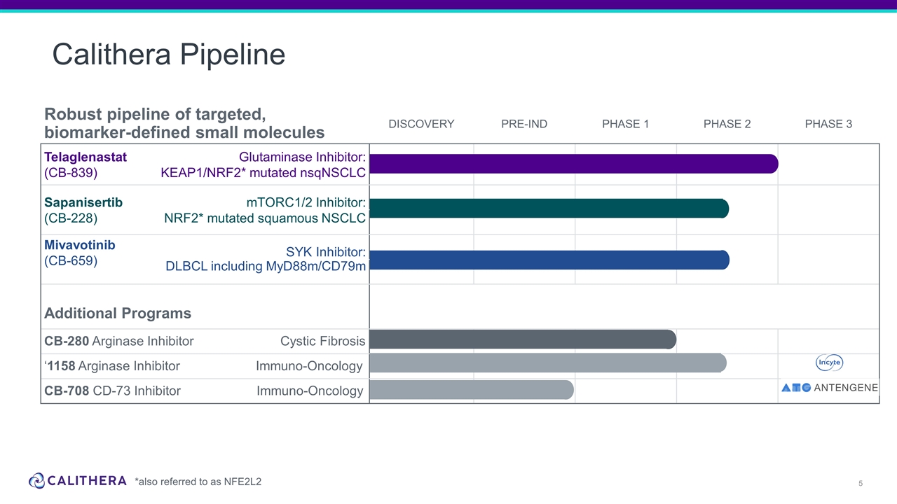Click the Mivavotinib drug name
This screenshot has width=897, height=504.
80,245
